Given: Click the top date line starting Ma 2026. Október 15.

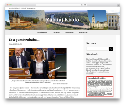Looking at the screenshot, I should [22, 8].
